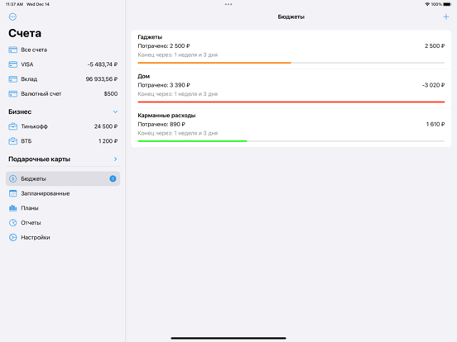The image size is (457, 342).
Task: Click the Подарочные карты heading
Action: (x=40, y=159)
